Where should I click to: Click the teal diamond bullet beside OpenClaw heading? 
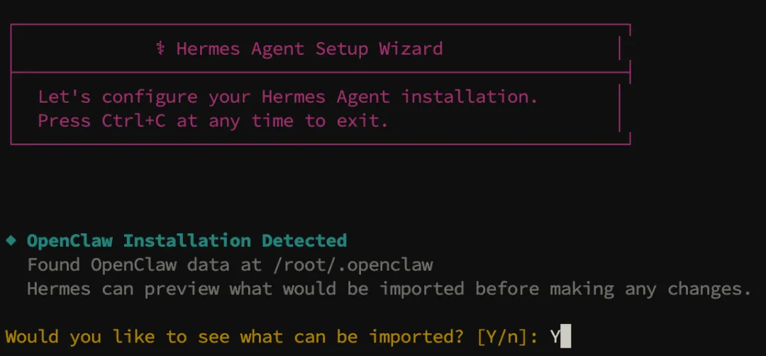[x=11, y=240]
